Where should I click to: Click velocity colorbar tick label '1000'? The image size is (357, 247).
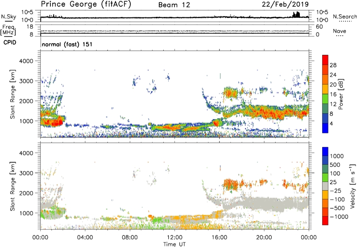tap(336, 156)
